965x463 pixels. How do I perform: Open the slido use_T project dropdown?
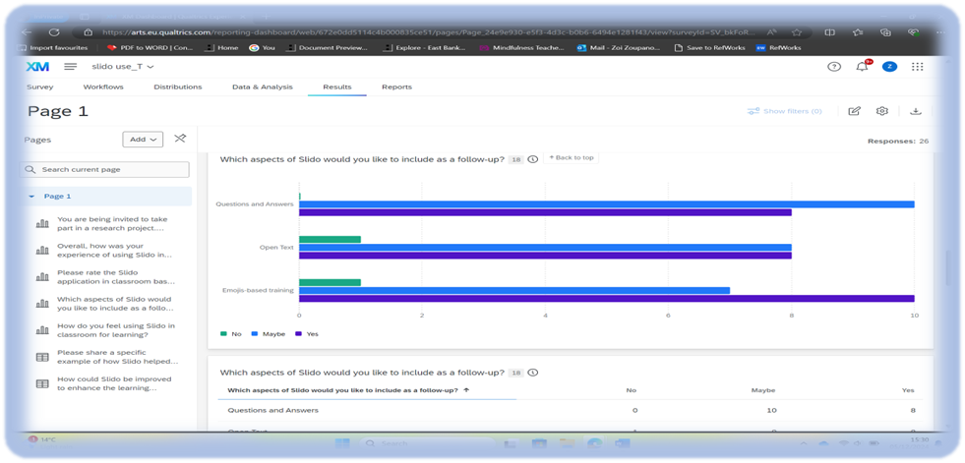[x=123, y=67]
